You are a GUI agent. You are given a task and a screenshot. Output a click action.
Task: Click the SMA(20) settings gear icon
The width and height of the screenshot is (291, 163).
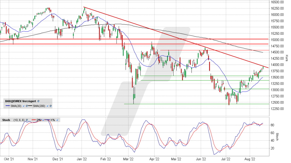coord(27,106)
